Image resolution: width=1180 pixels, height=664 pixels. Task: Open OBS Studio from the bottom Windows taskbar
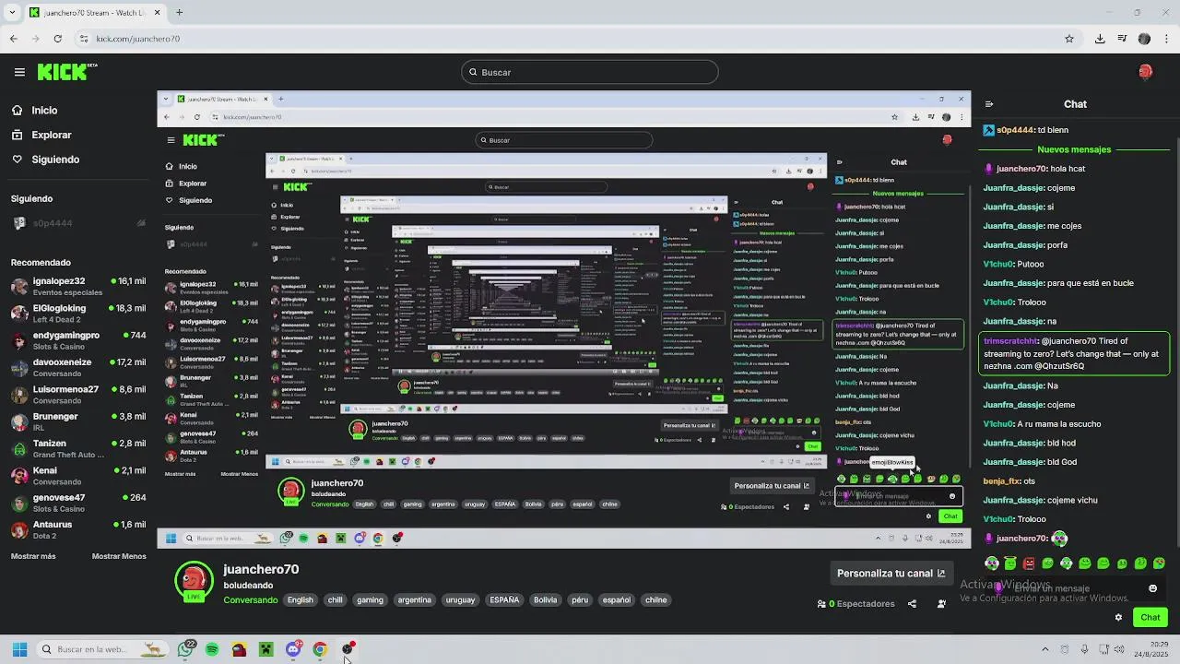348,649
